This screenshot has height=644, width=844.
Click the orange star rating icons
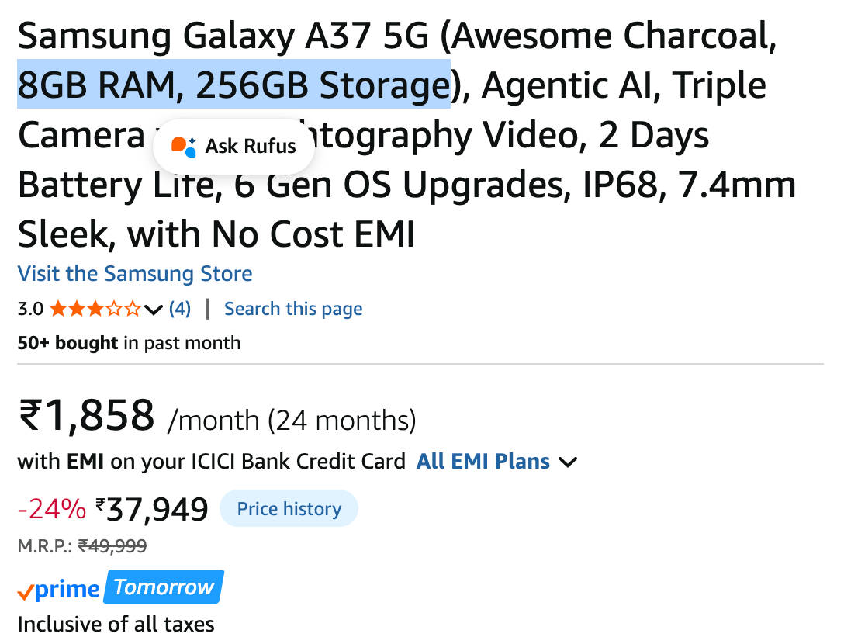[95, 309]
